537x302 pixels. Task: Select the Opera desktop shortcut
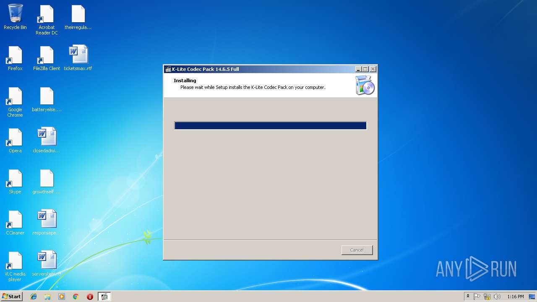pos(15,141)
